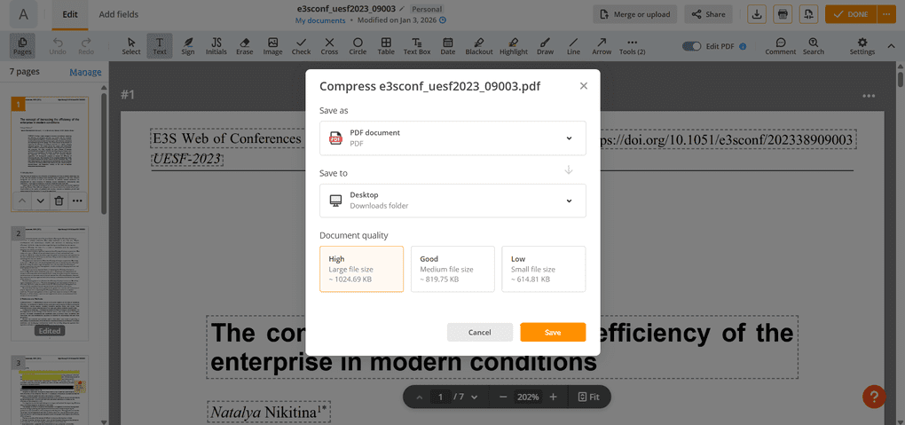Delete page 1 with trash icon

59,201
